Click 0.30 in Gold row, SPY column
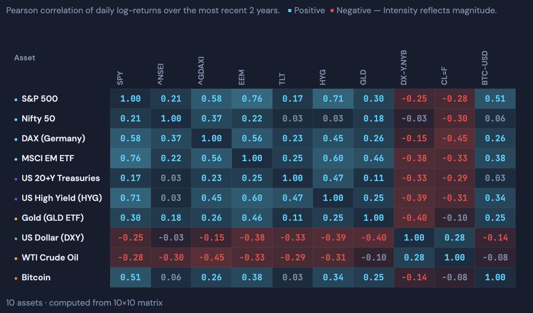This screenshot has width=533, height=313. click(x=131, y=218)
